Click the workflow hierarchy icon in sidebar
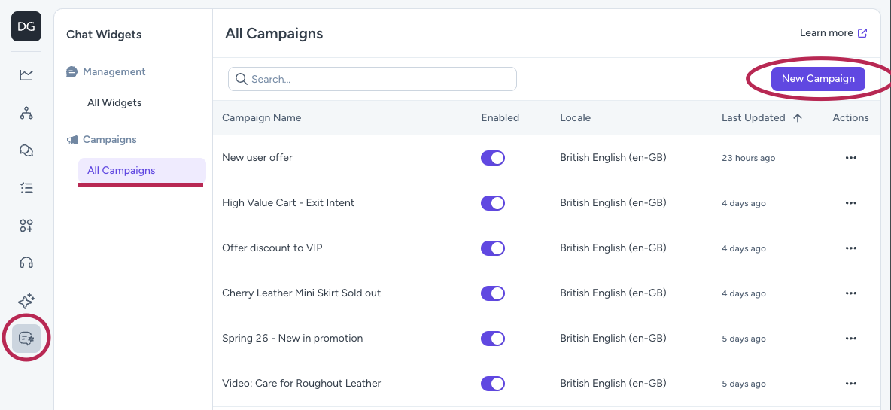The image size is (891, 410). tap(26, 113)
